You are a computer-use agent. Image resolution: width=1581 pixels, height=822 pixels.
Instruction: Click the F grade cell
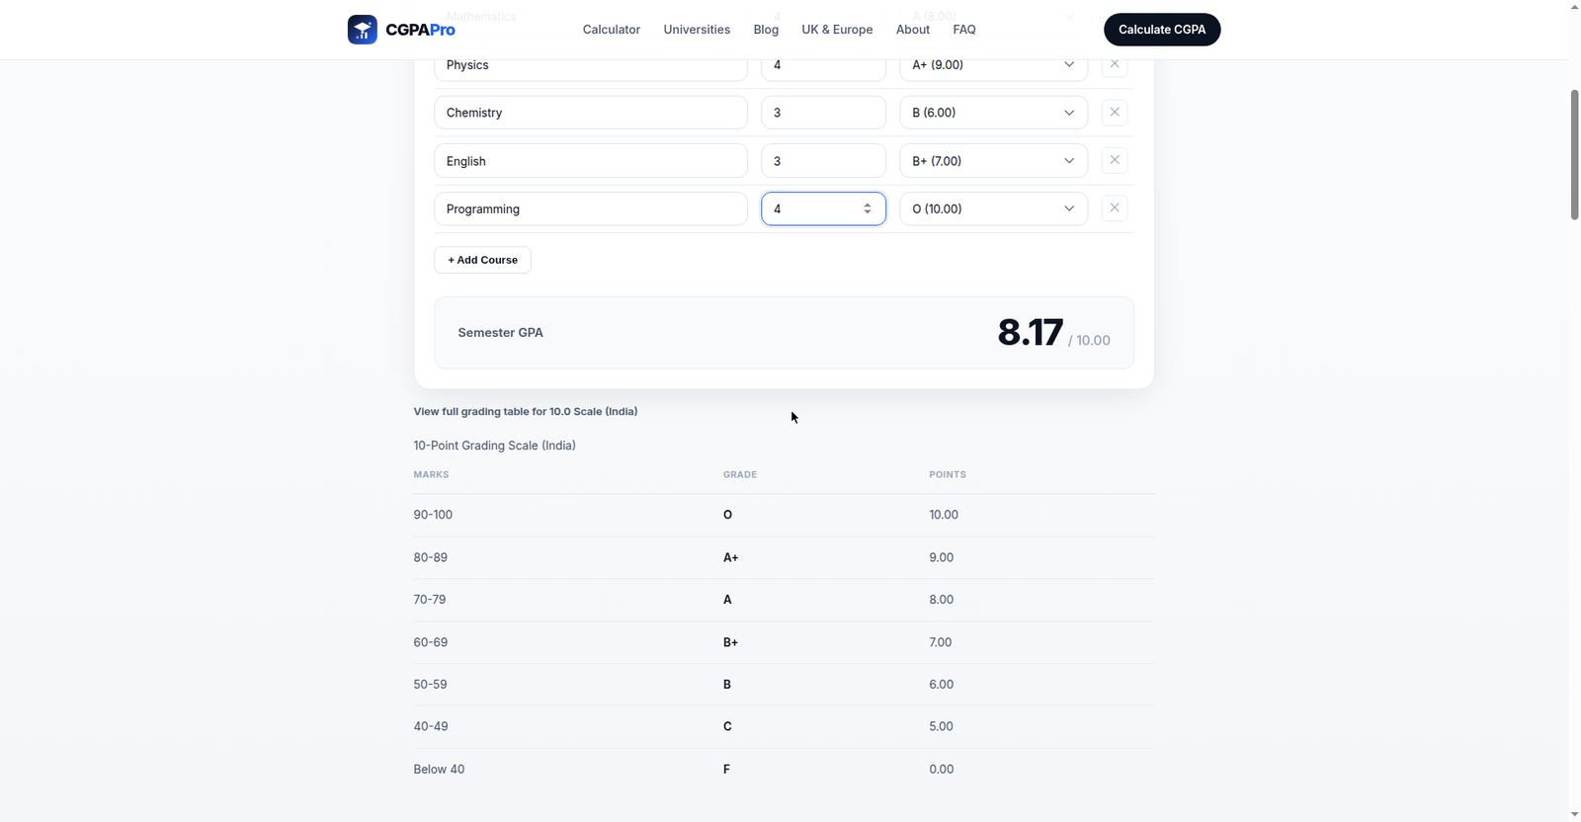(x=726, y=769)
